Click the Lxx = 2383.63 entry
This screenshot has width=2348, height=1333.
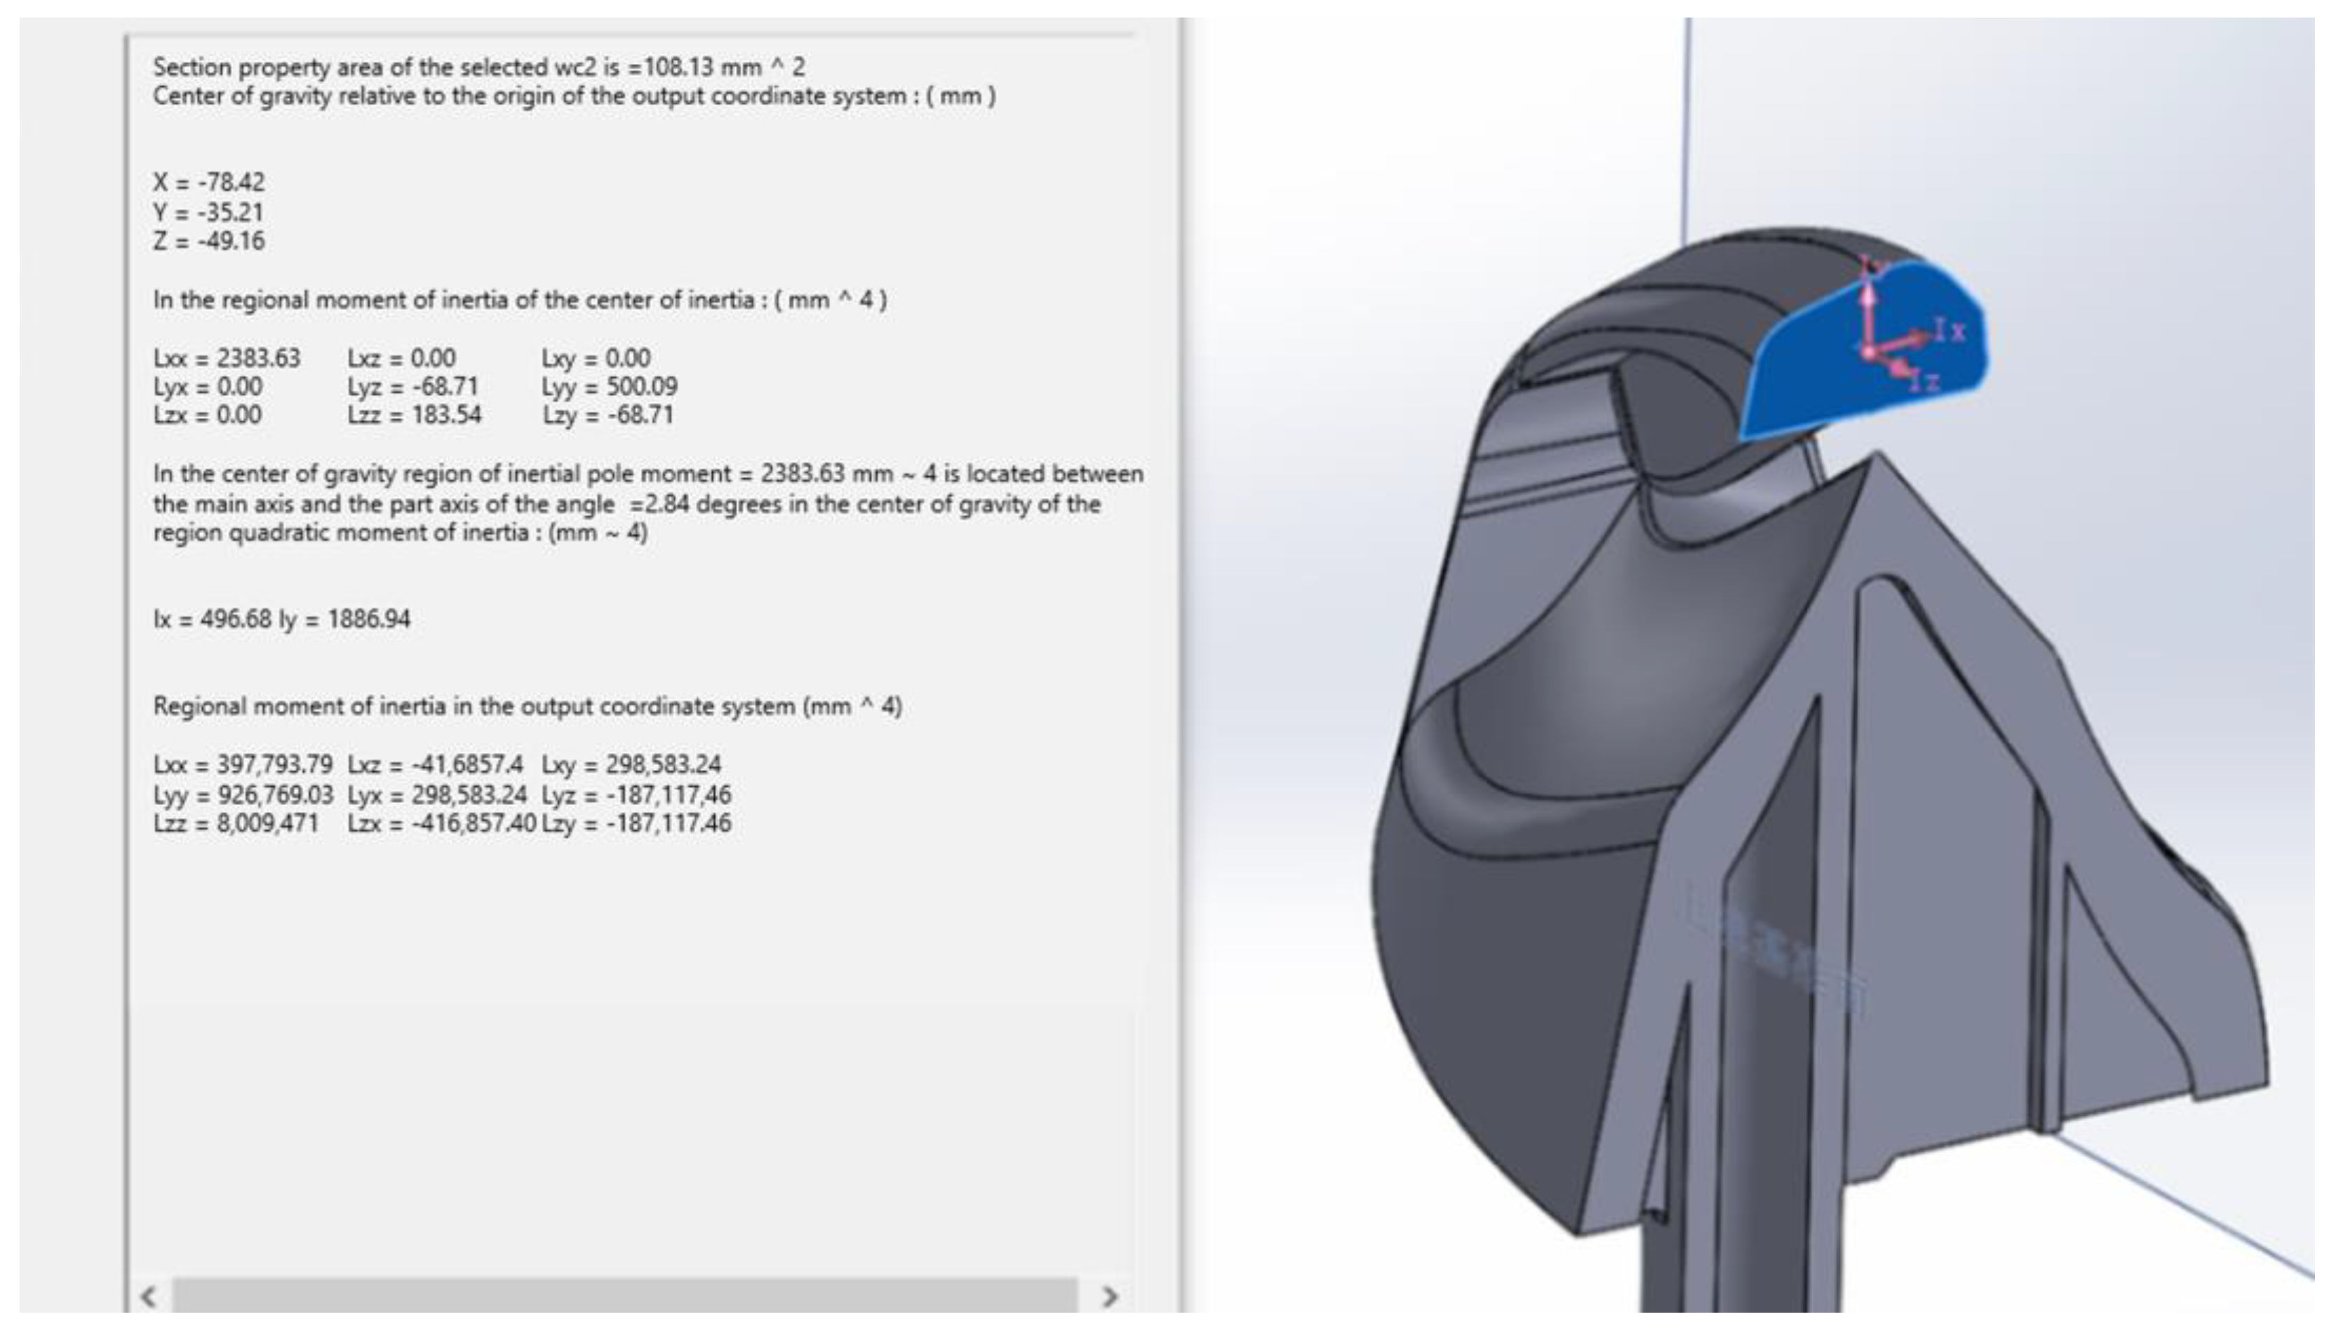tap(226, 358)
